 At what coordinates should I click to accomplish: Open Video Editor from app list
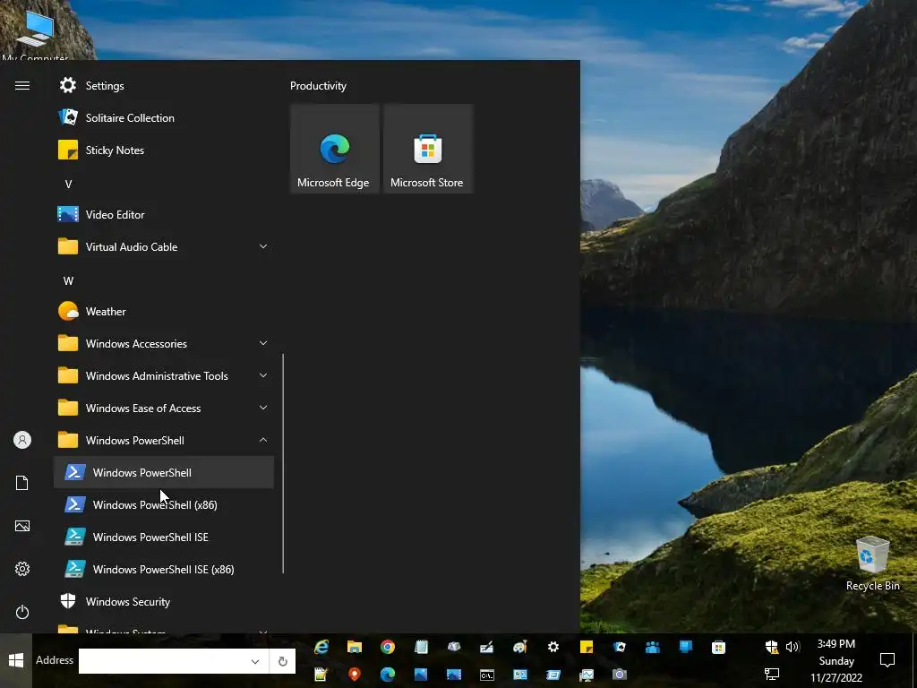click(x=164, y=215)
